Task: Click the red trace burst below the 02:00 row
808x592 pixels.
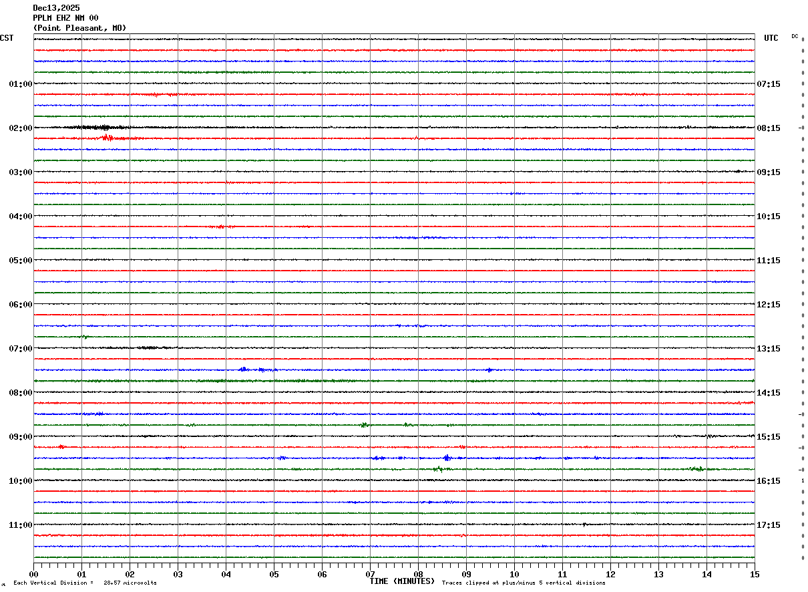Action: (x=108, y=138)
